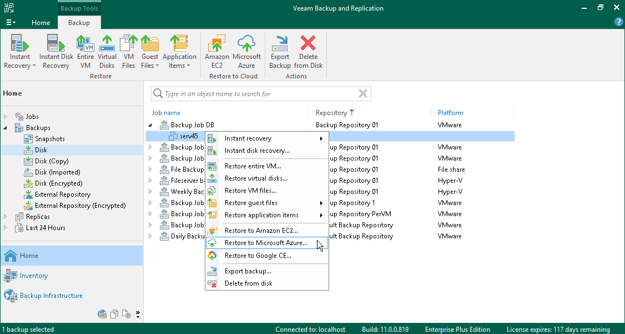Choose Export backup context menu entry

tap(266, 271)
